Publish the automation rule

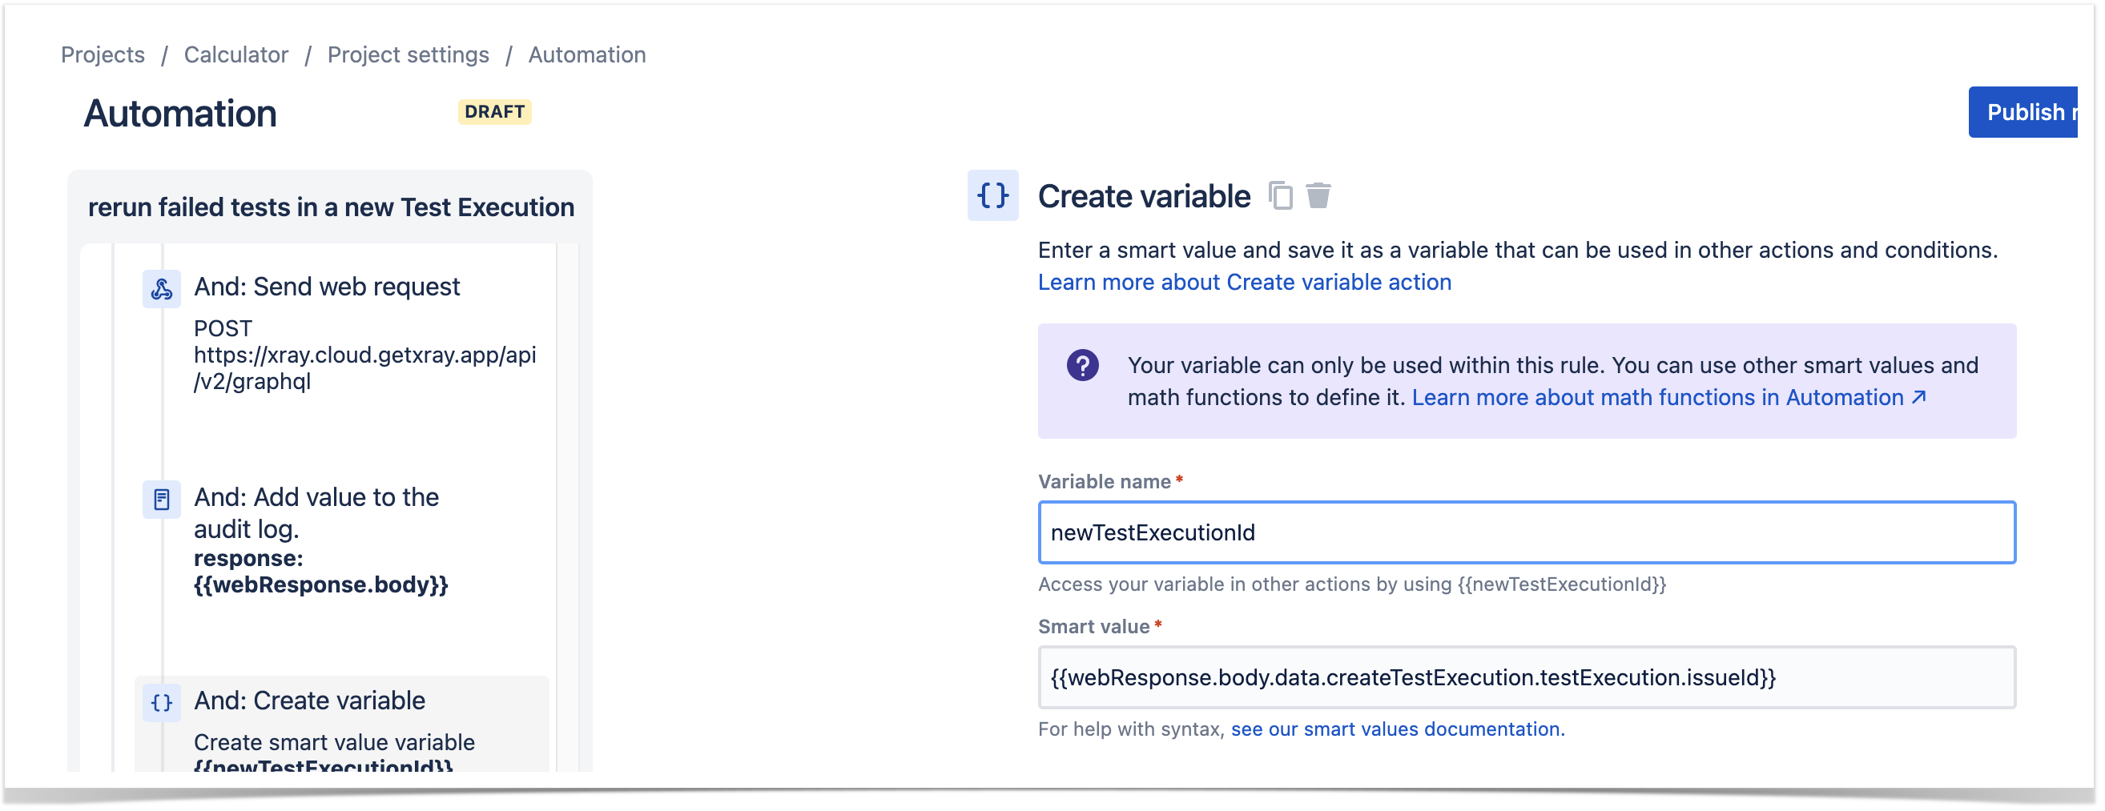[2025, 113]
